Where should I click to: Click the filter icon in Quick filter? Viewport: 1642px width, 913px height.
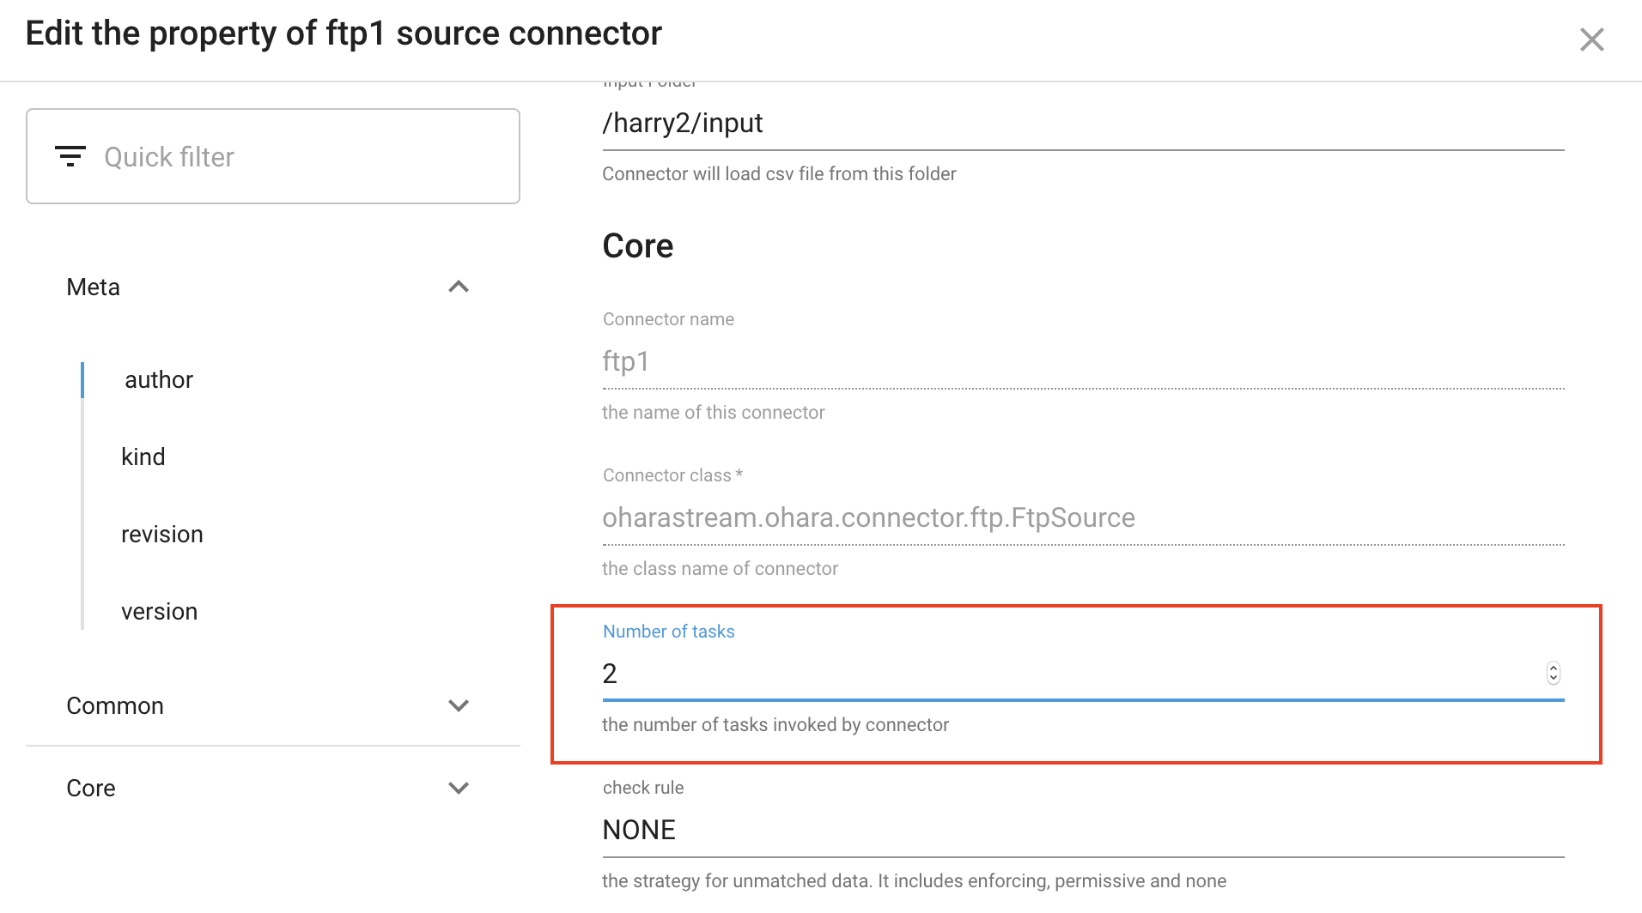pos(70,156)
